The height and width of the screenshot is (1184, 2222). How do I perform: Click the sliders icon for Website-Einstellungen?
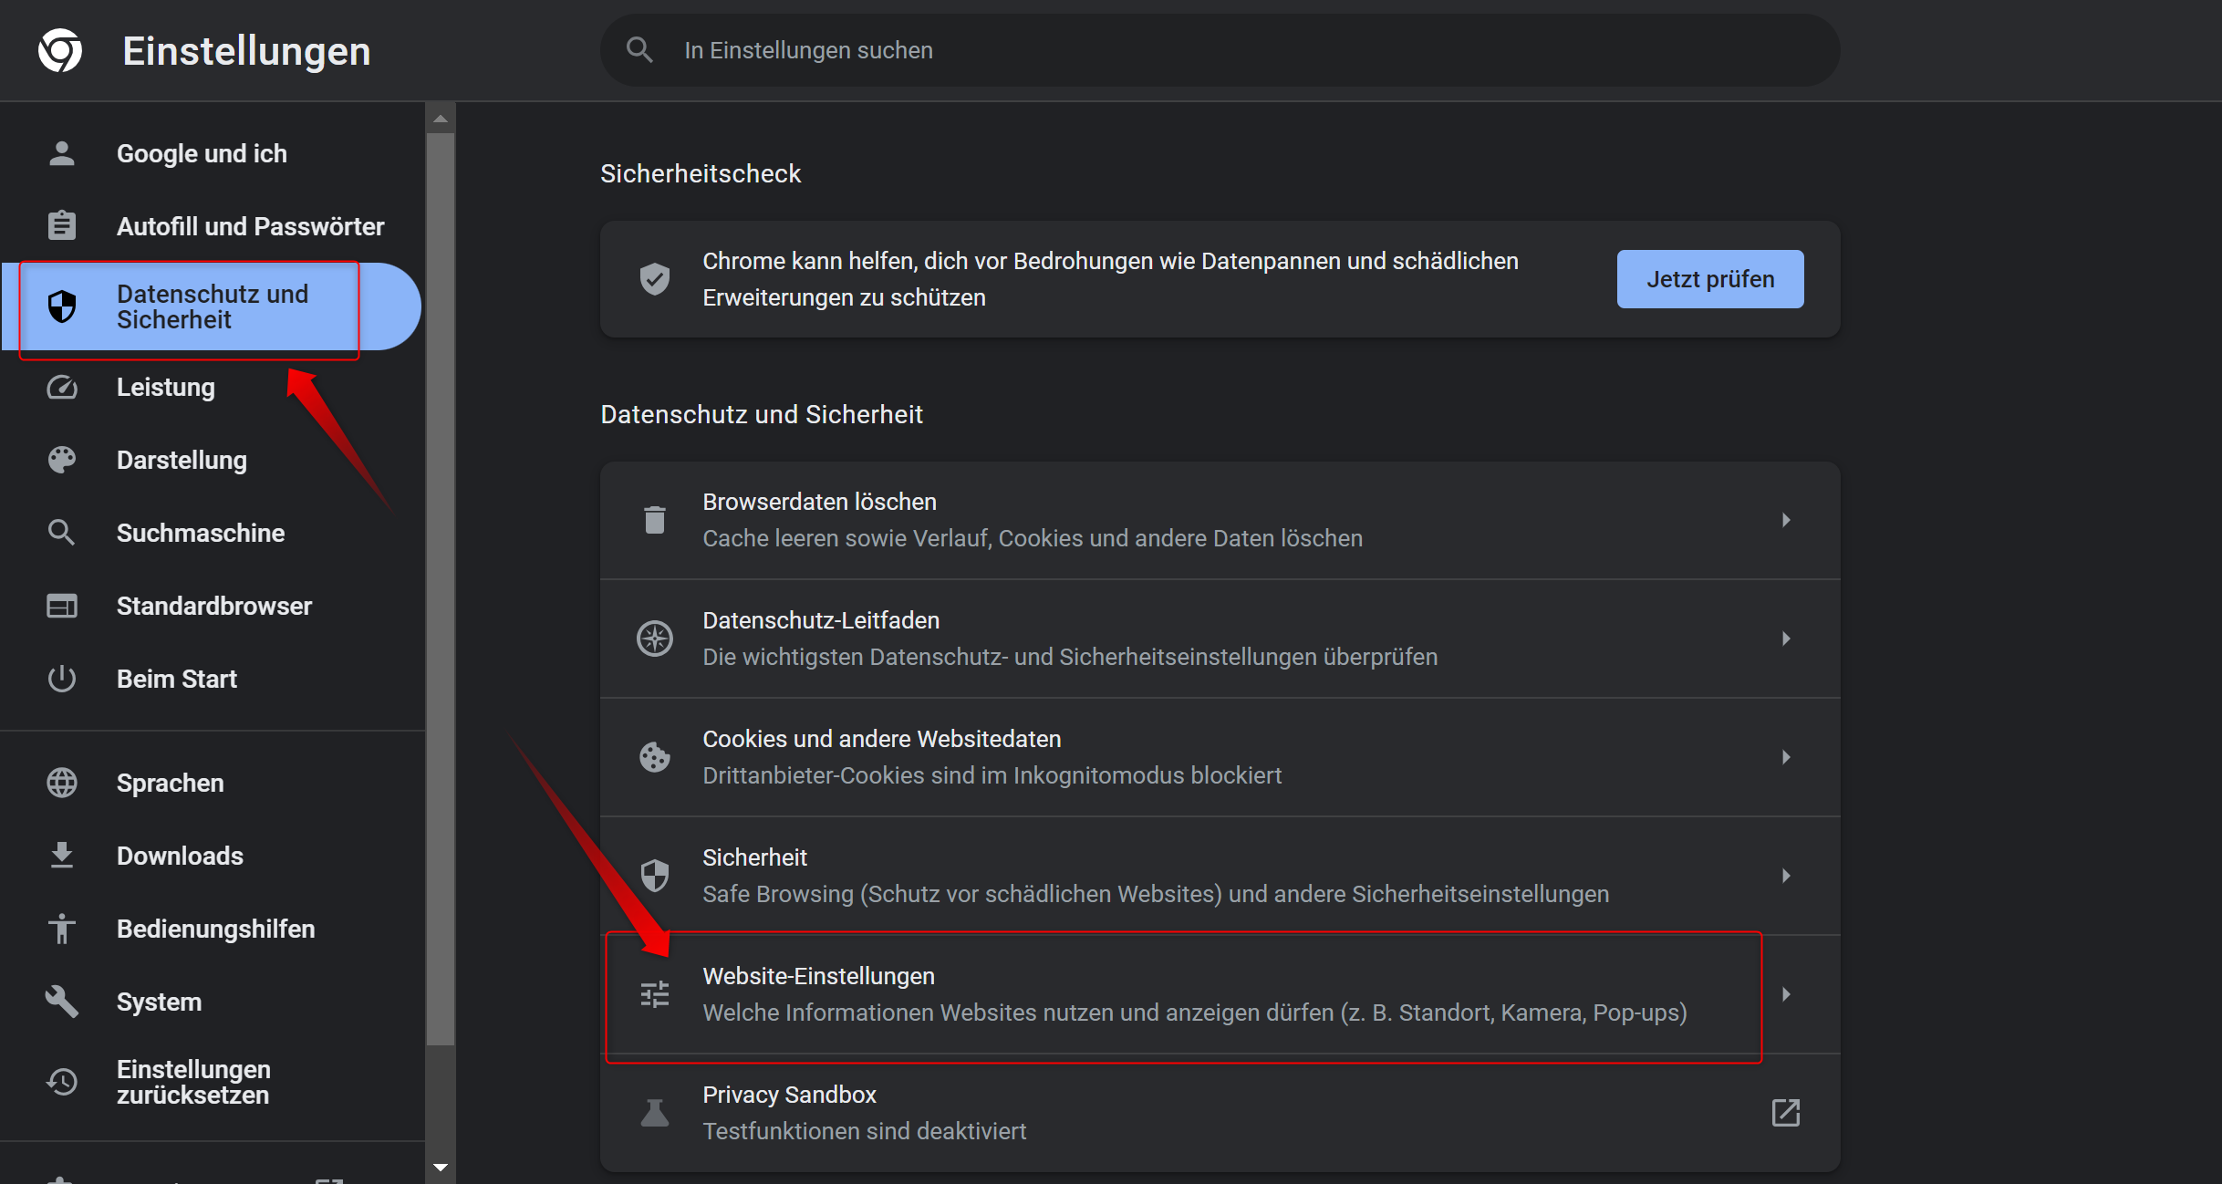654,994
